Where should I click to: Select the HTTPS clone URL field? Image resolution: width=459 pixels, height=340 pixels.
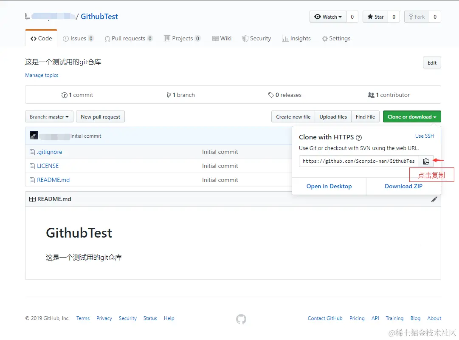pyautogui.click(x=359, y=161)
